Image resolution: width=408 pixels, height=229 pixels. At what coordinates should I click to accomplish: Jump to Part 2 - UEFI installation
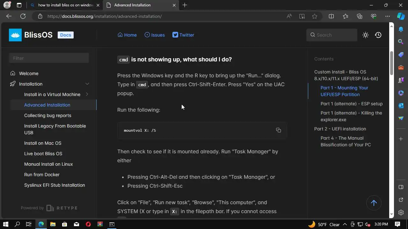click(x=340, y=129)
